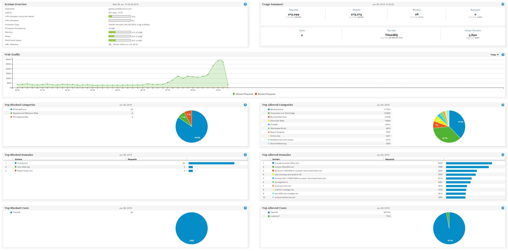Click ct.yimg.com request bar in blocked domains

click(212, 163)
